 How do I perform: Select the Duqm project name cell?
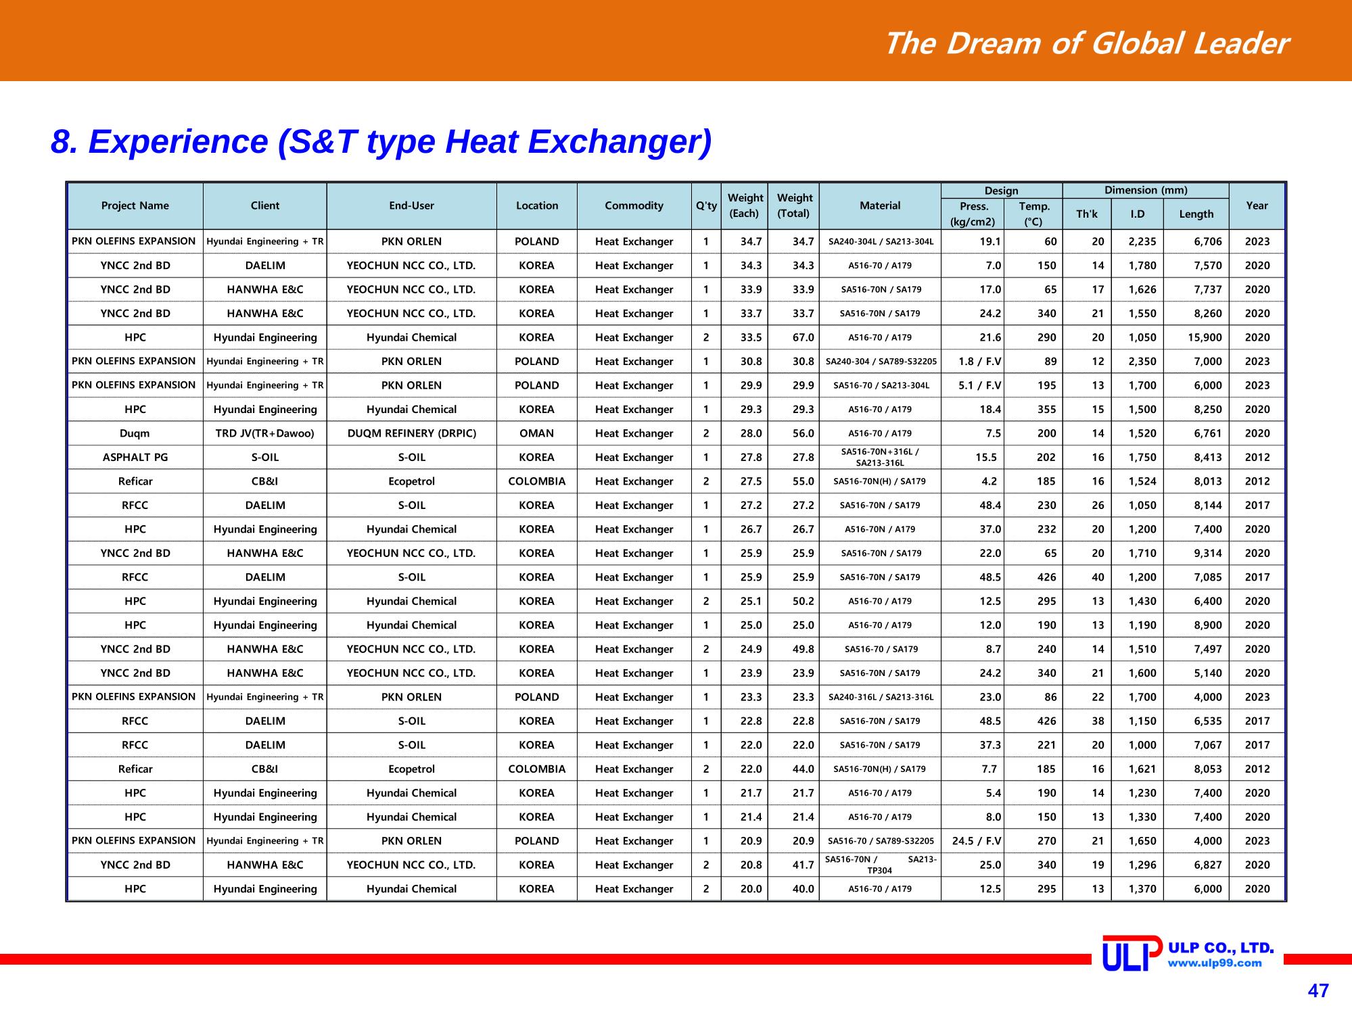pyautogui.click(x=135, y=433)
